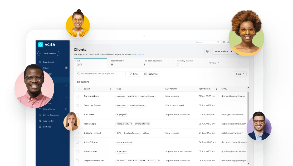The width and height of the screenshot is (293, 166).
Task: Open the Columns selector
Action: coord(151,74)
